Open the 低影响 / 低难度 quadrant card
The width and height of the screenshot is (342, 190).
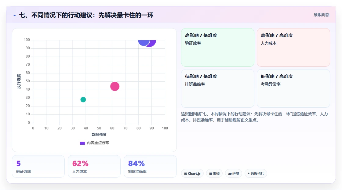218,88
